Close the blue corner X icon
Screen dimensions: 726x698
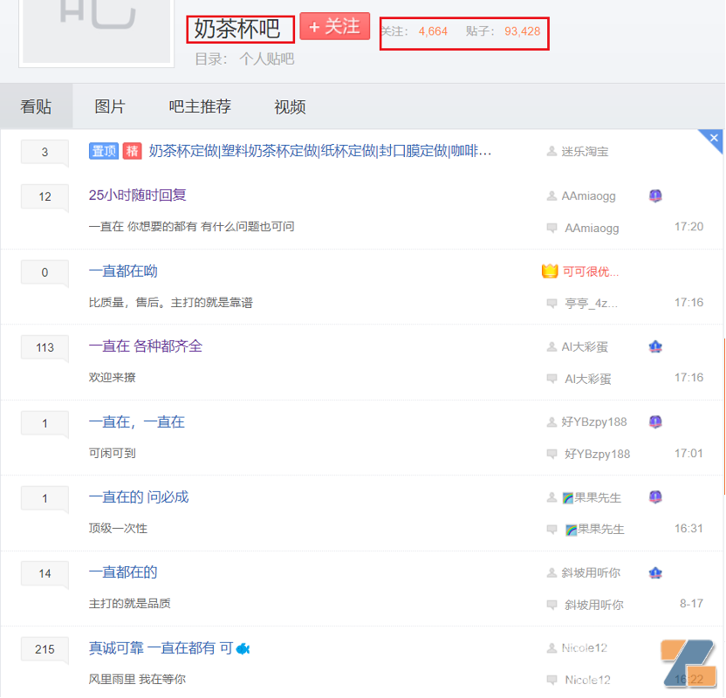(x=714, y=138)
